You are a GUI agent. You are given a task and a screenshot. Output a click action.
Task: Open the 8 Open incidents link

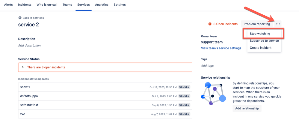pos(225,24)
